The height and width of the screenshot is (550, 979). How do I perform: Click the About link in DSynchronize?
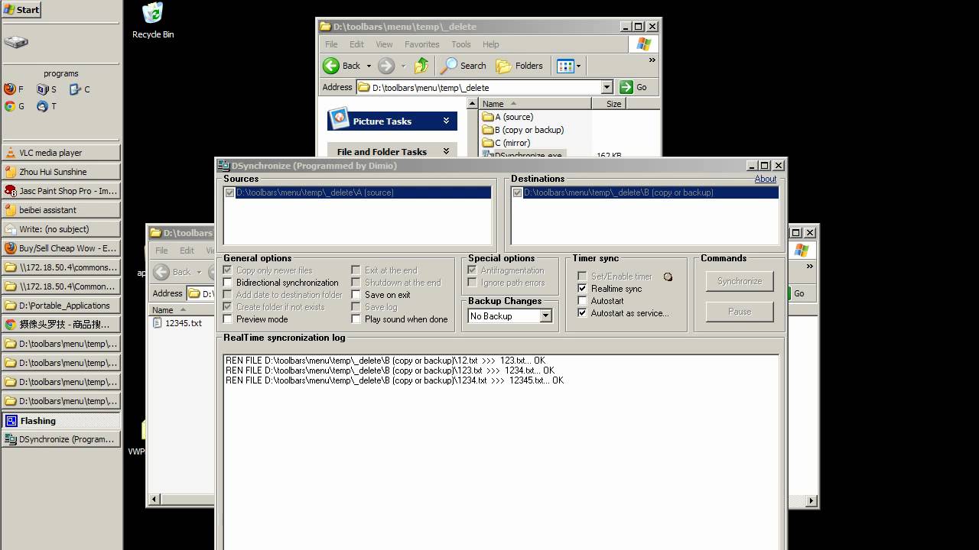pos(766,179)
